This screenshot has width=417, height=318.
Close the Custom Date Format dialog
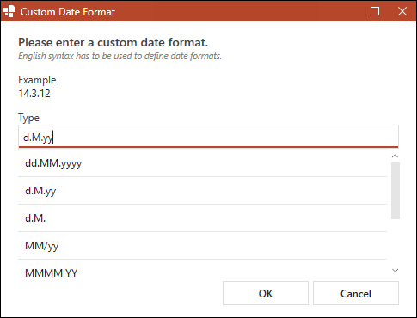click(x=402, y=11)
